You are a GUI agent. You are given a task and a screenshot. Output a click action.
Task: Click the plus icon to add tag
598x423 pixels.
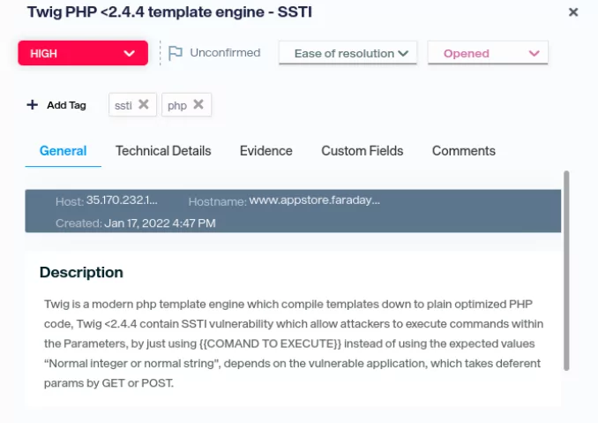tap(33, 105)
